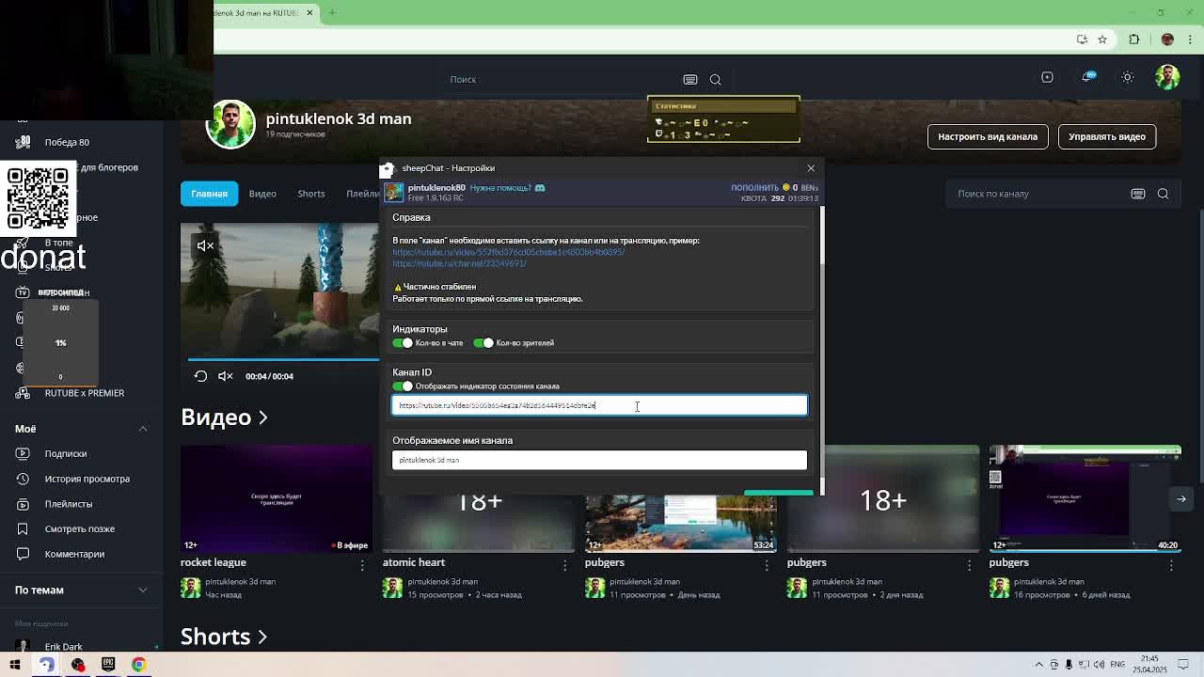Viewport: 1204px width, 677px height.
Task: Collapse the Моё sidebar section
Action: (x=143, y=429)
